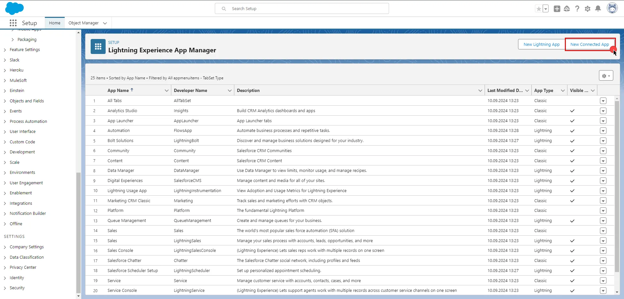The height and width of the screenshot is (299, 624).
Task: Sort by the App Name column header
Action: [118, 91]
